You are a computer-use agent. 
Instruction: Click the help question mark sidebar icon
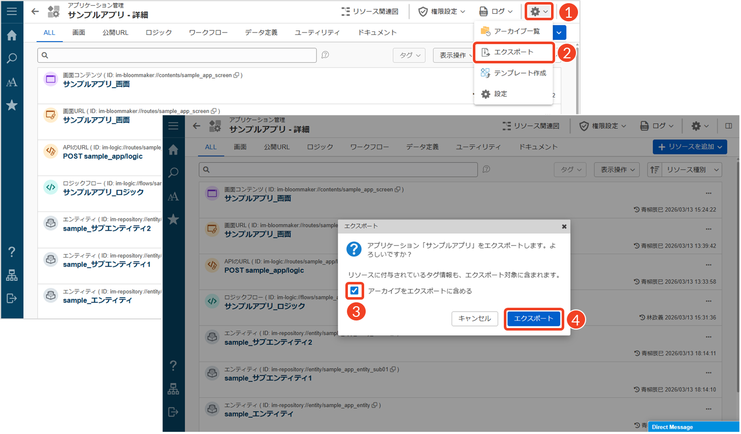click(x=173, y=366)
